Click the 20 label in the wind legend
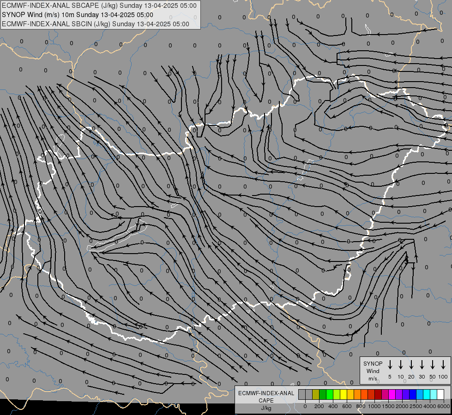Viewport: 452px width, 415px height. click(x=411, y=377)
